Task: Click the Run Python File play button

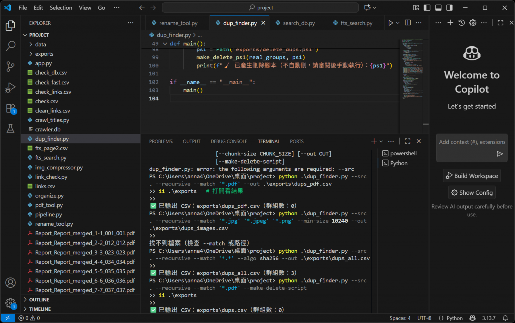Action: (390, 23)
